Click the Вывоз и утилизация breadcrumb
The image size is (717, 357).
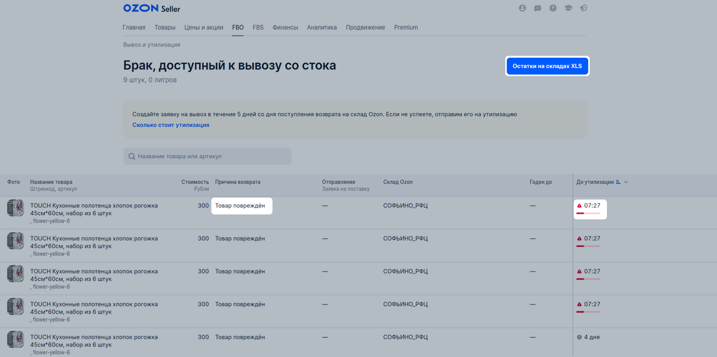(152, 45)
